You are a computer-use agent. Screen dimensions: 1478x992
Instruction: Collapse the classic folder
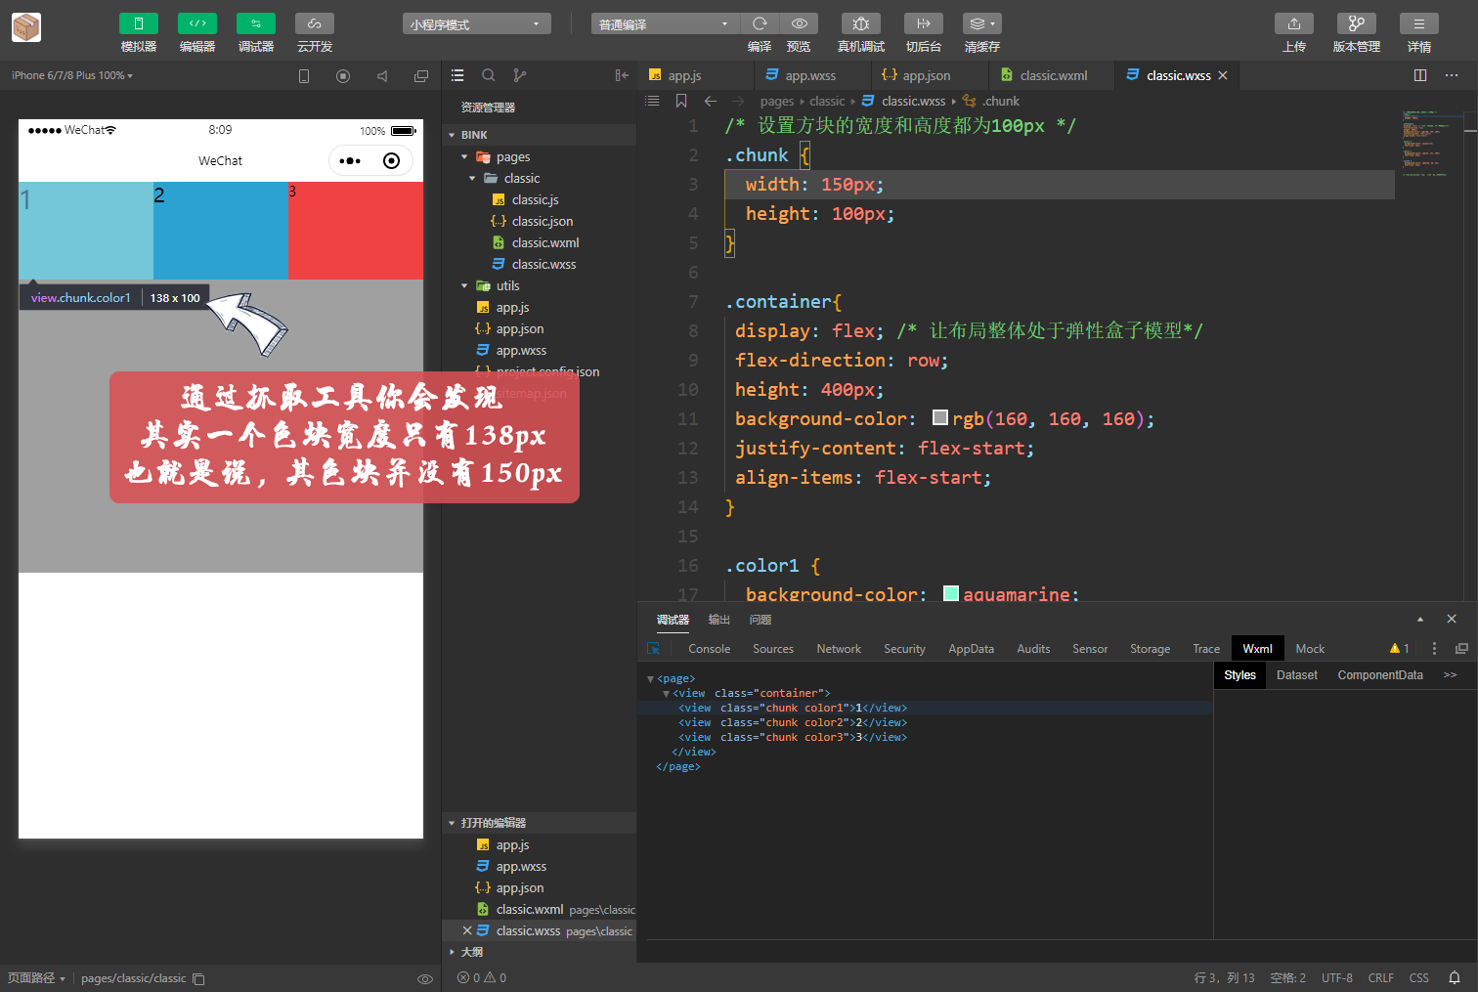coord(472,178)
